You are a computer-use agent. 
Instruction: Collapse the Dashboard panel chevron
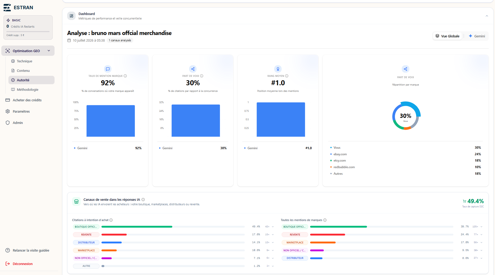[487, 16]
